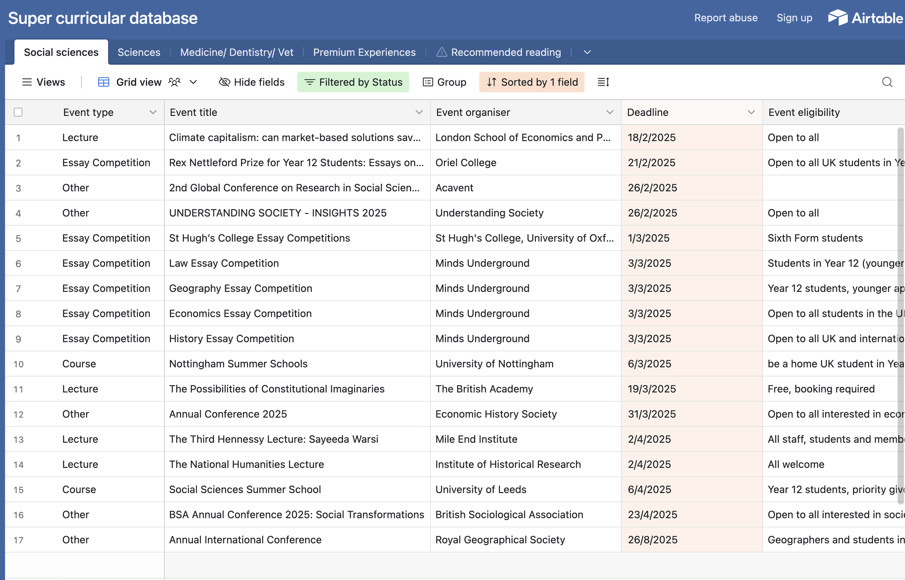This screenshot has height=580, width=905.
Task: Open the Sorted by 1 field menu
Action: click(x=531, y=82)
